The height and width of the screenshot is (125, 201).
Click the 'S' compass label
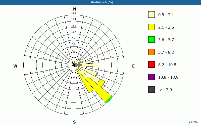[74, 122]
